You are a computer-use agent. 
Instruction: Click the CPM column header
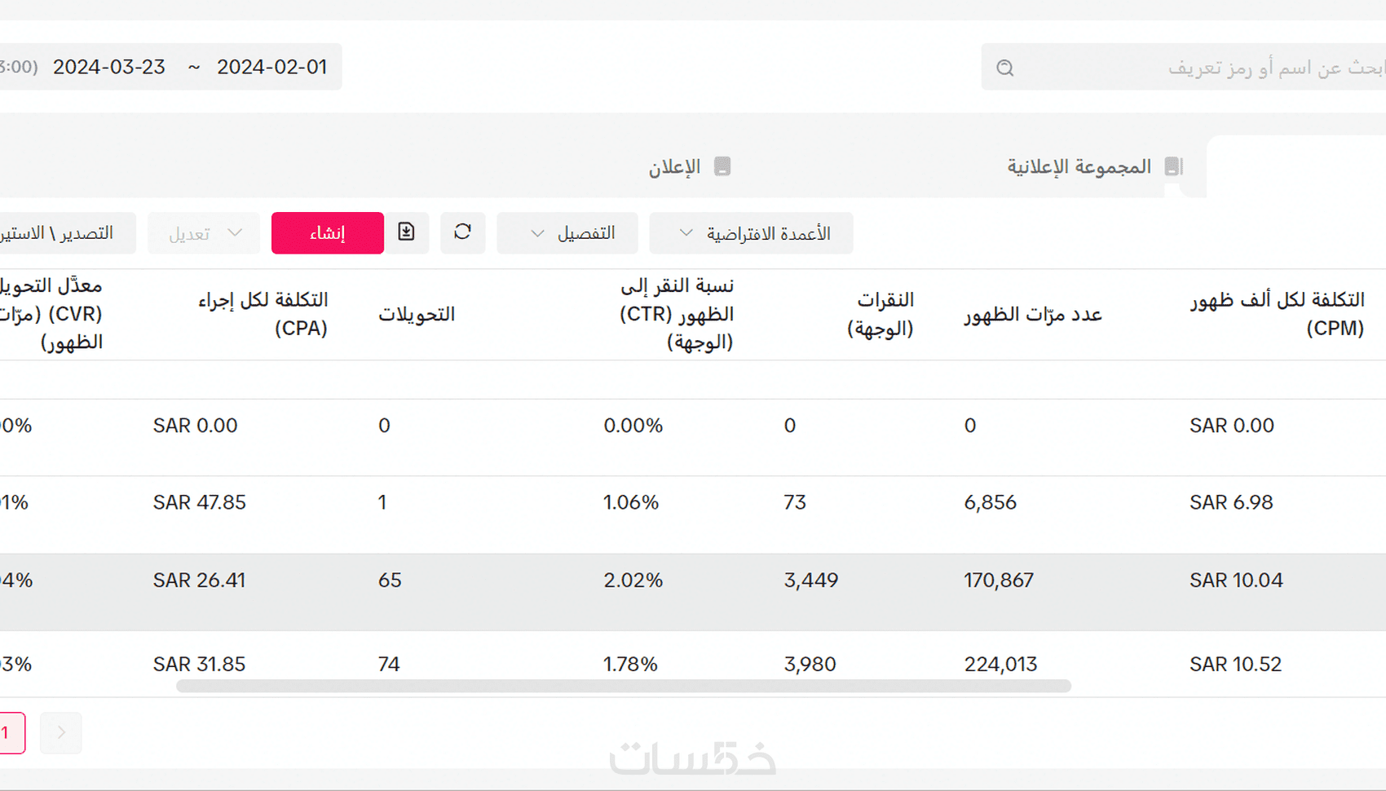pyautogui.click(x=1277, y=314)
